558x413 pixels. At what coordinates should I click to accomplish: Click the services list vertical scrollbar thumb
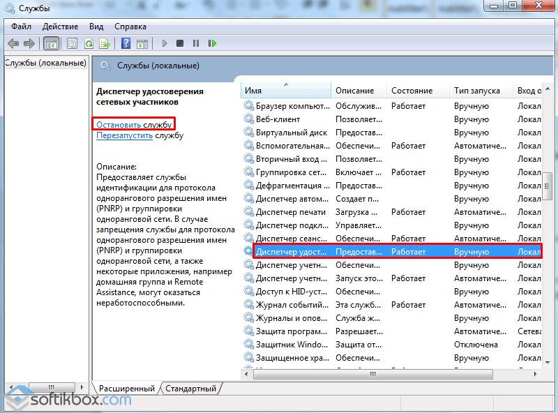click(547, 186)
